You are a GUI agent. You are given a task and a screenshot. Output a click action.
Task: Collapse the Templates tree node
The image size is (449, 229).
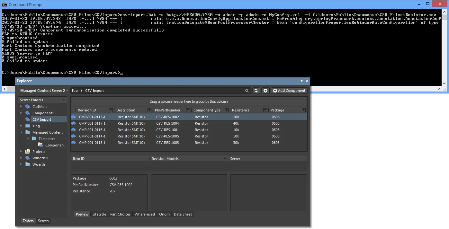tap(28, 139)
